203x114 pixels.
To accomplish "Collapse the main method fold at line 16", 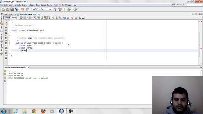I will [9, 43].
